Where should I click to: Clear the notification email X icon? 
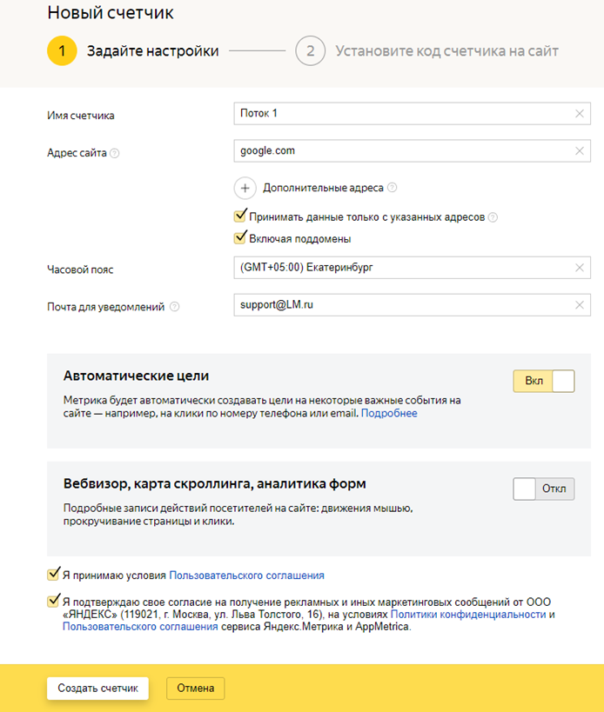pyautogui.click(x=580, y=305)
